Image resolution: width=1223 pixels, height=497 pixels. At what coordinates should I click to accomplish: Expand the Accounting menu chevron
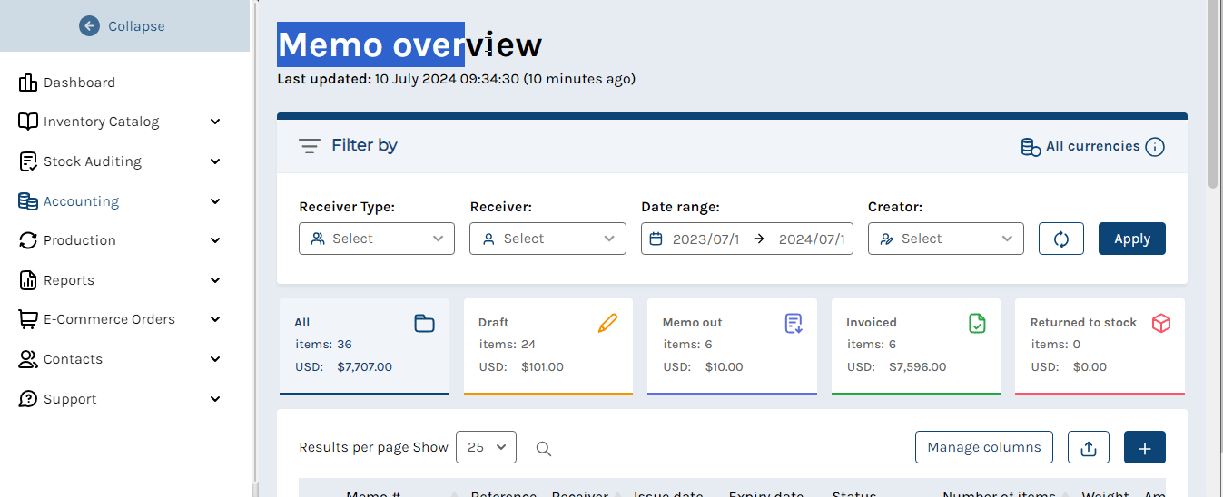click(215, 201)
